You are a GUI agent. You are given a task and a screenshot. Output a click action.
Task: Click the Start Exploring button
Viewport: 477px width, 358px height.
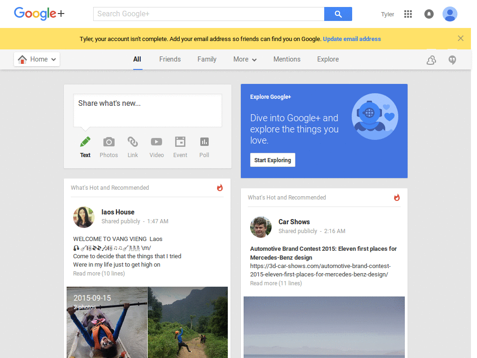pyautogui.click(x=273, y=160)
